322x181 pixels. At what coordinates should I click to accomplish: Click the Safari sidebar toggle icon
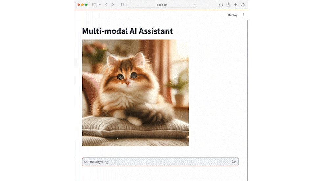pyautogui.click(x=94, y=5)
